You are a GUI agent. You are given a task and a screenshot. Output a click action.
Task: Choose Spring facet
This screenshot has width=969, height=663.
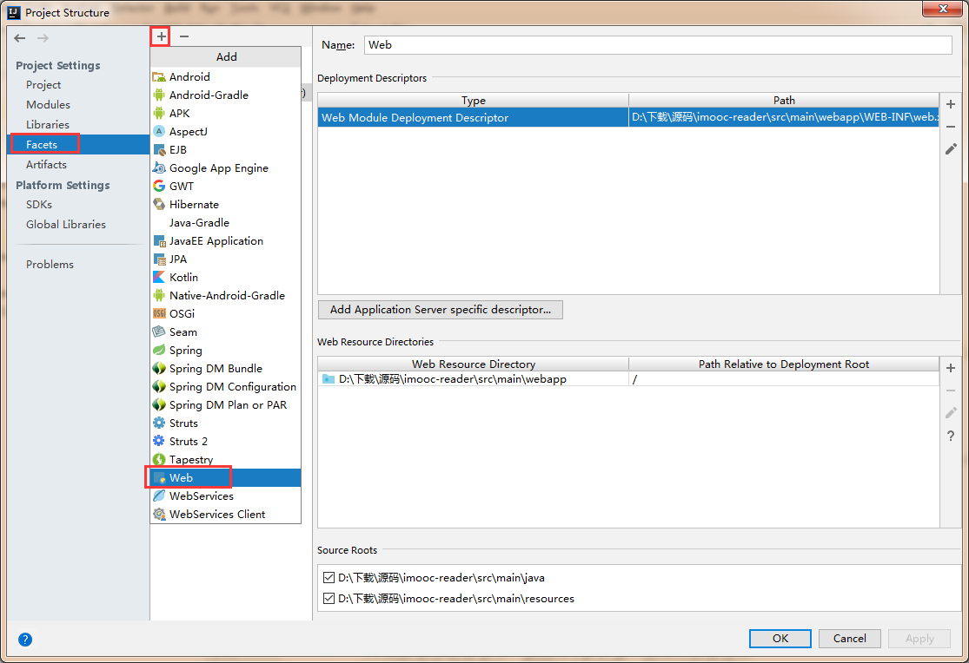[226, 350]
